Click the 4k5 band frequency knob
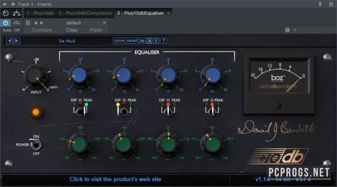This screenshot has height=187, width=337. point(212,144)
